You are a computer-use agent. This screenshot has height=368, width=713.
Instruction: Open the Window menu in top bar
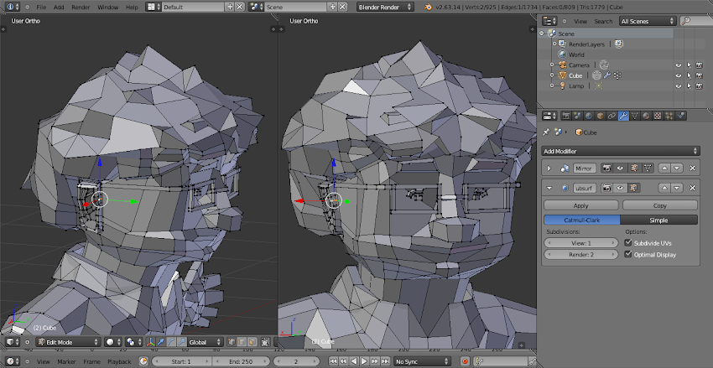click(107, 7)
